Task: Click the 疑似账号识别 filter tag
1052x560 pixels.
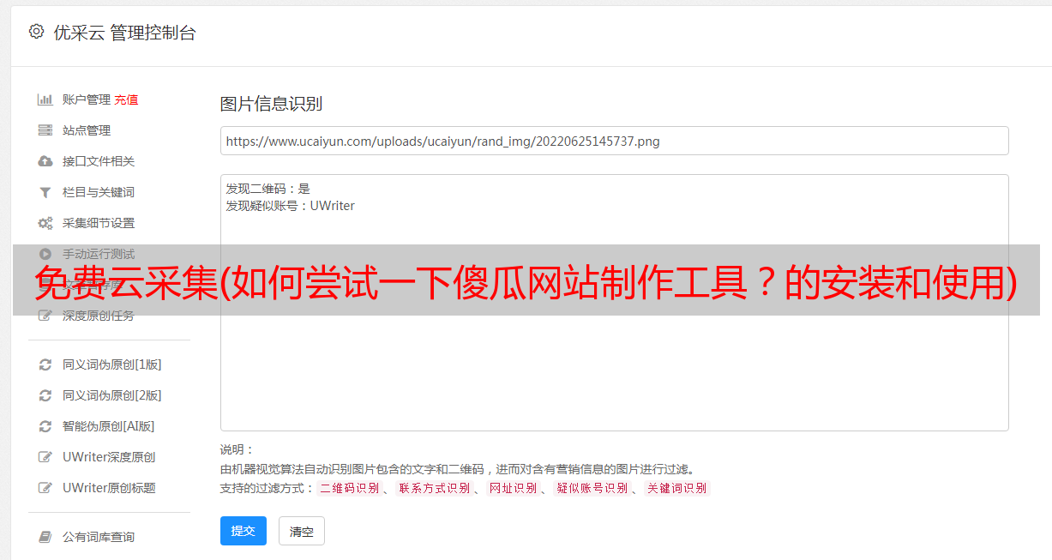Action: click(592, 488)
